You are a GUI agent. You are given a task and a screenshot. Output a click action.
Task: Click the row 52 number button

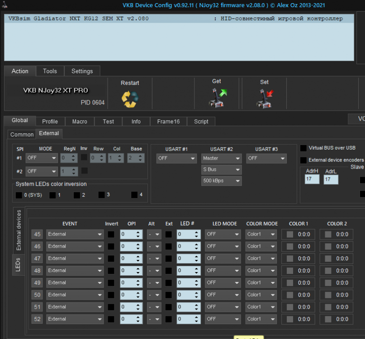38,319
